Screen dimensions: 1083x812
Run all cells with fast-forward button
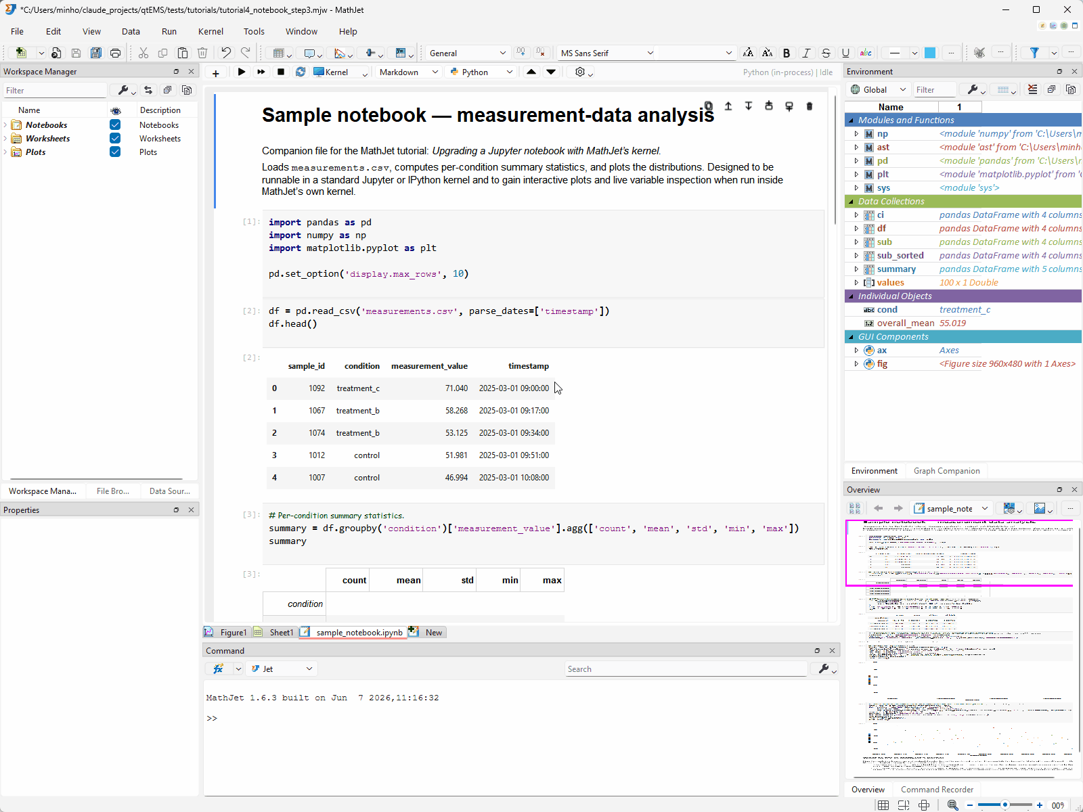(x=261, y=72)
